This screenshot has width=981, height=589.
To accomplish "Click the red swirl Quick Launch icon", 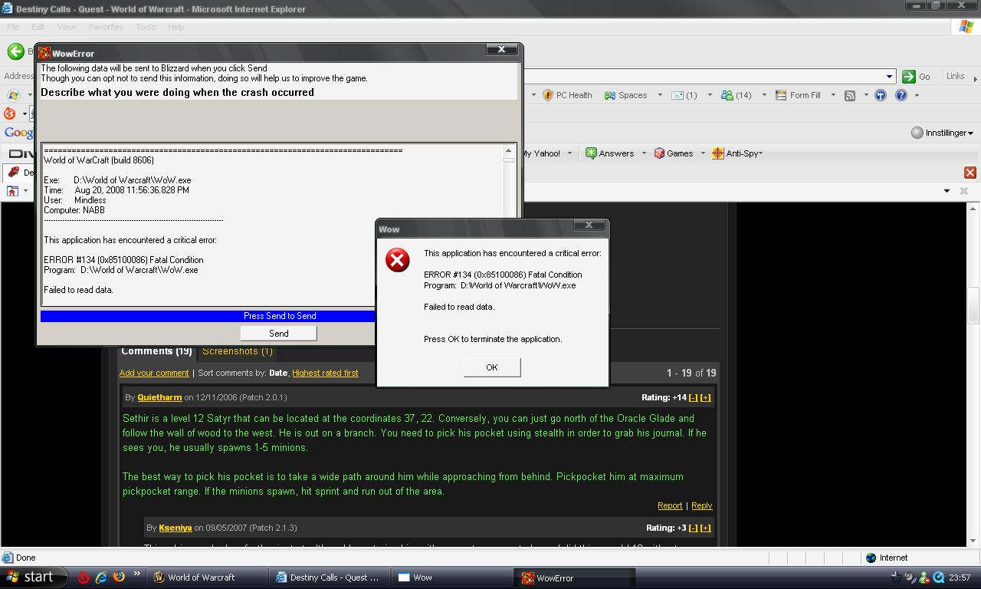I will coord(84,577).
